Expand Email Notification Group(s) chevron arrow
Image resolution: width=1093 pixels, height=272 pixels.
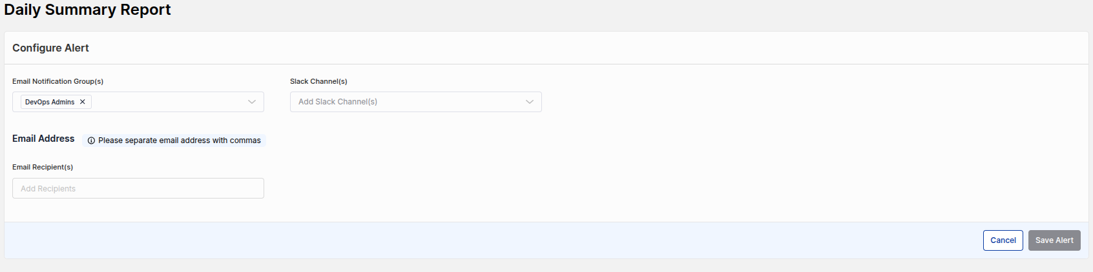(252, 102)
